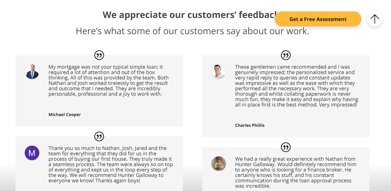
Task: Click the review text starting 'Thank you so much'
Action: (x=111, y=165)
